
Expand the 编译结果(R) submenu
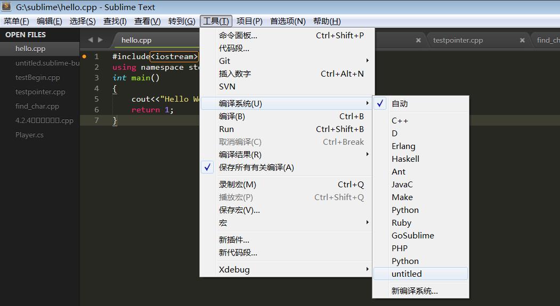pyautogui.click(x=287, y=155)
